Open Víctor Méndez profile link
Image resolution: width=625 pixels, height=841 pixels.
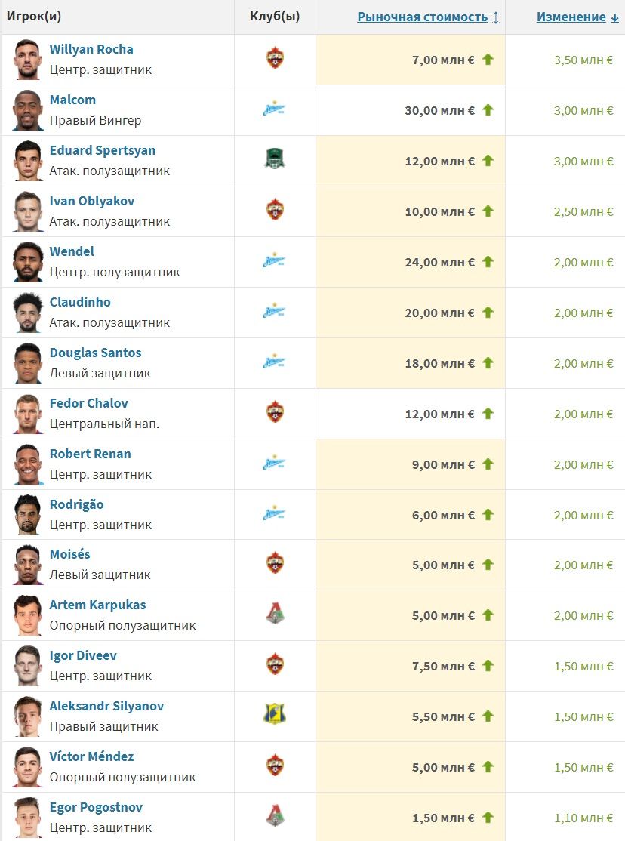(x=91, y=756)
